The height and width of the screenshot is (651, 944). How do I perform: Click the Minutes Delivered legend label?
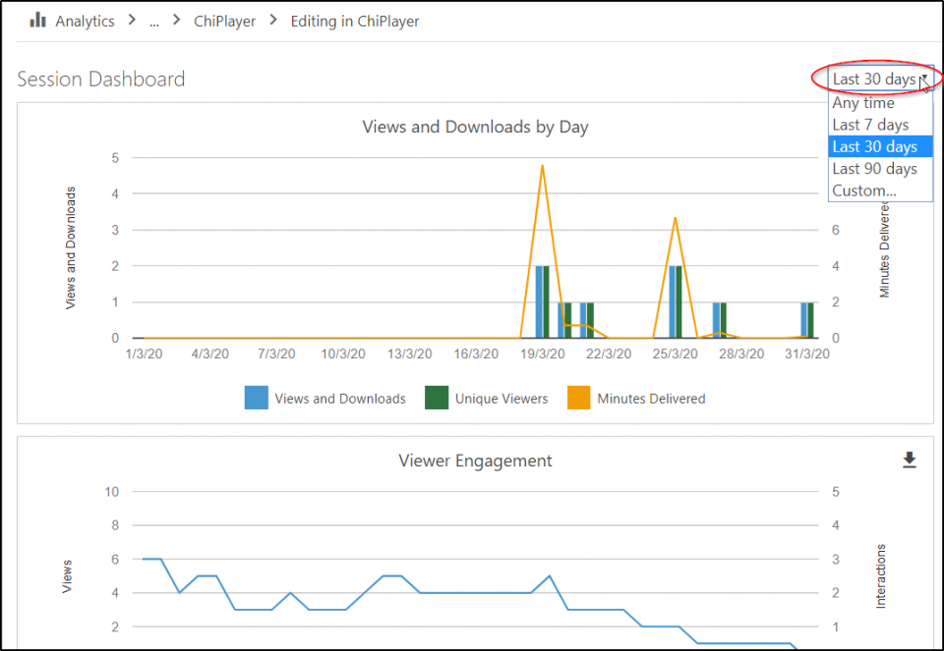point(651,399)
